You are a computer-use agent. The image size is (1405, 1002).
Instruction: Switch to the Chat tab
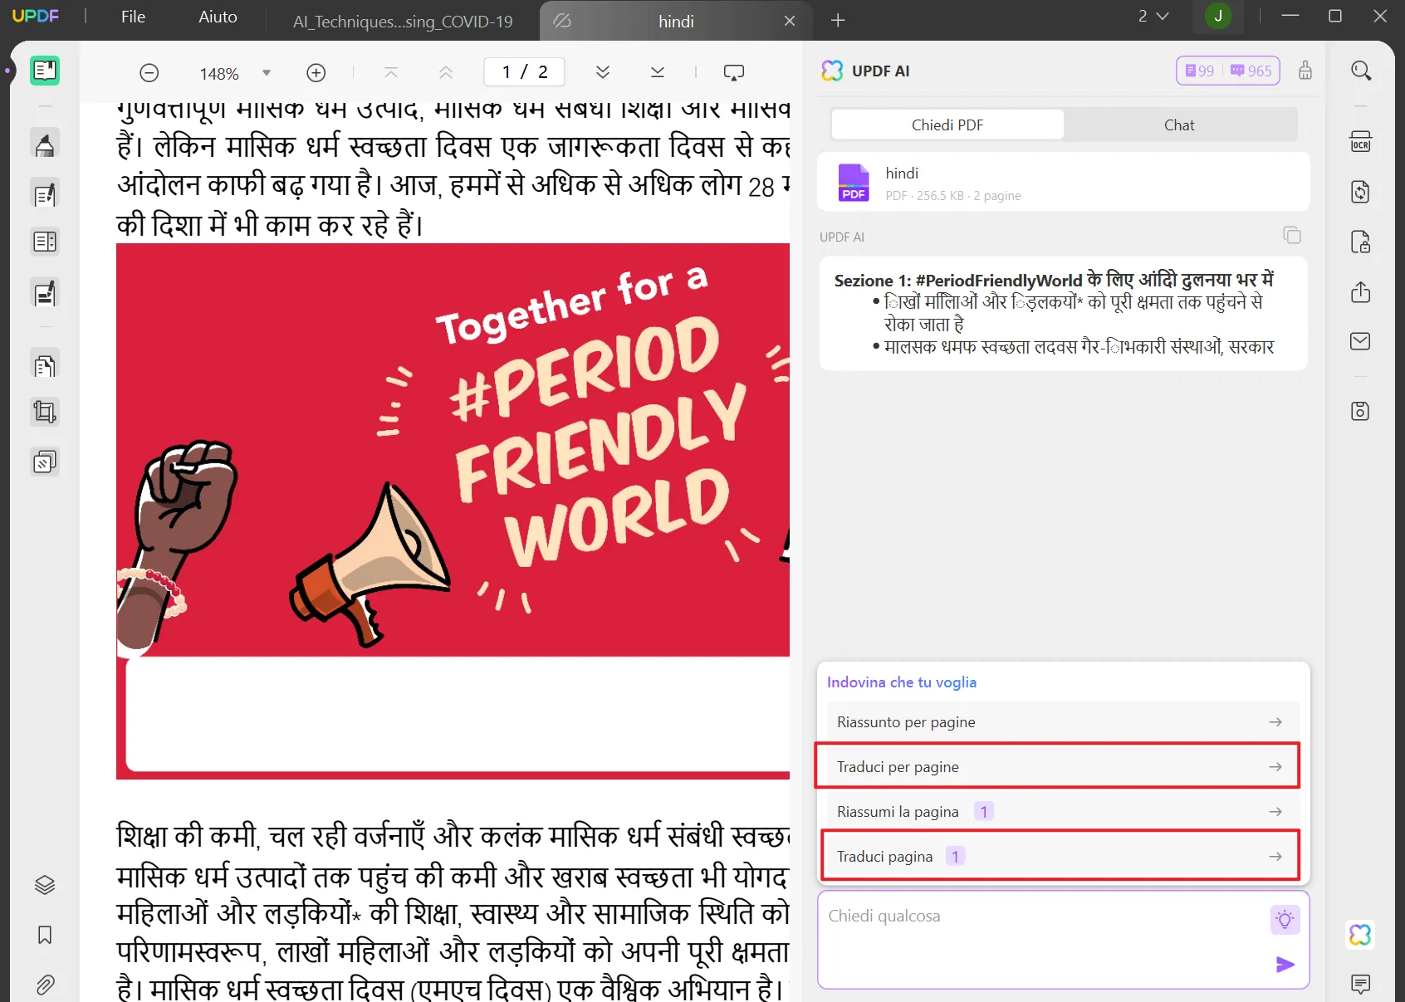(1179, 125)
